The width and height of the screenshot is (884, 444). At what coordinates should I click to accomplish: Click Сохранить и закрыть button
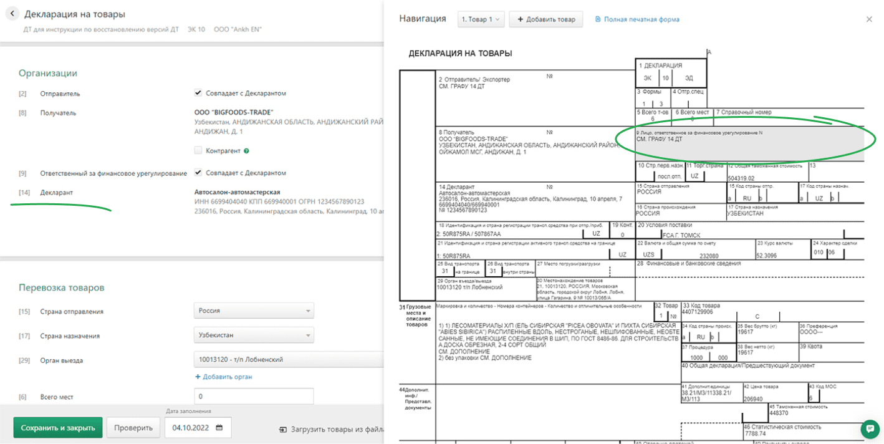coord(58,428)
